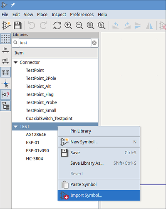
Task: Toggle the library tree panel
Action: pos(5,106)
